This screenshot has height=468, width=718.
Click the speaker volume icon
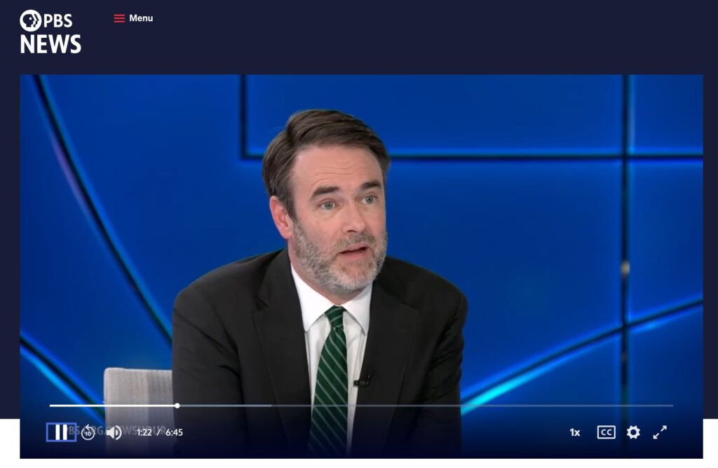point(115,432)
